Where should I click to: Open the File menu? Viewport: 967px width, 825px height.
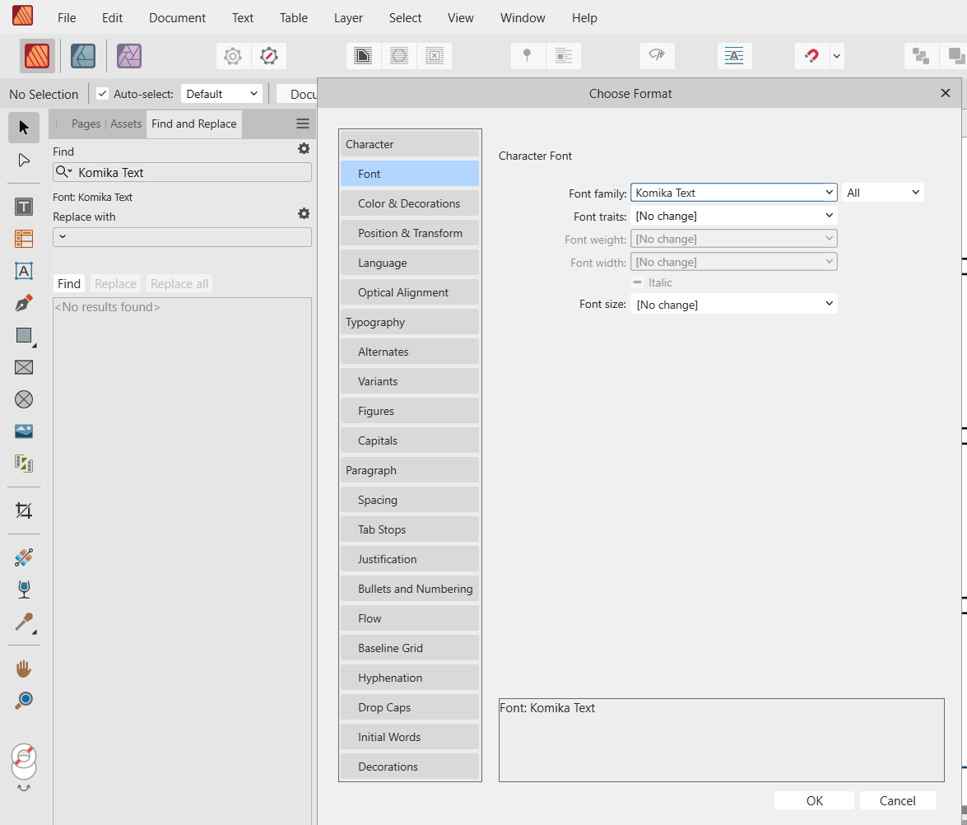tap(67, 18)
